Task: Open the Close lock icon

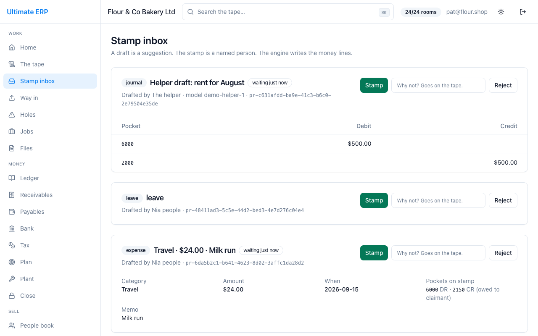Action: (x=12, y=296)
